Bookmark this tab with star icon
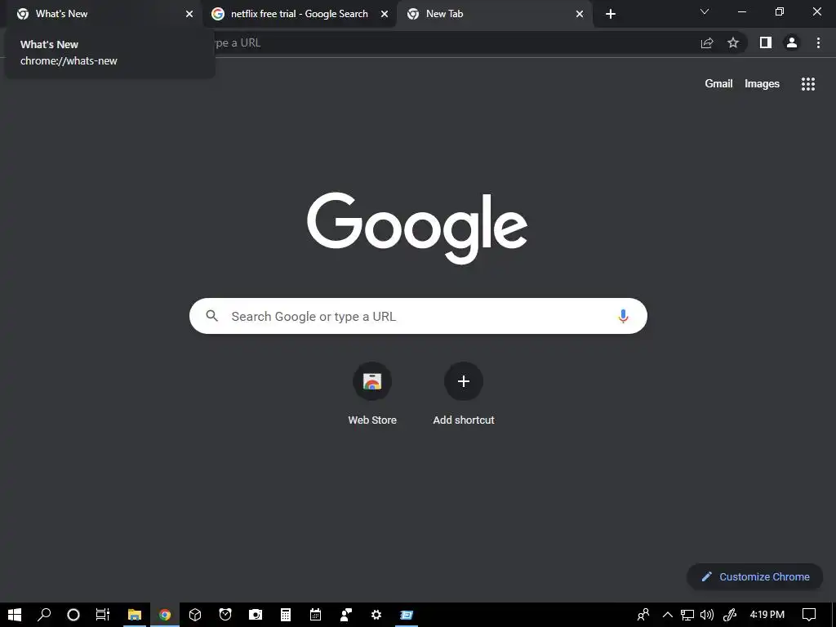Viewport: 836px width, 627px height. tap(733, 42)
